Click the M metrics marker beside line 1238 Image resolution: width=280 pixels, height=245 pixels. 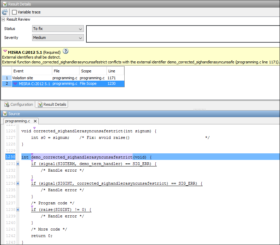[x=17, y=210]
